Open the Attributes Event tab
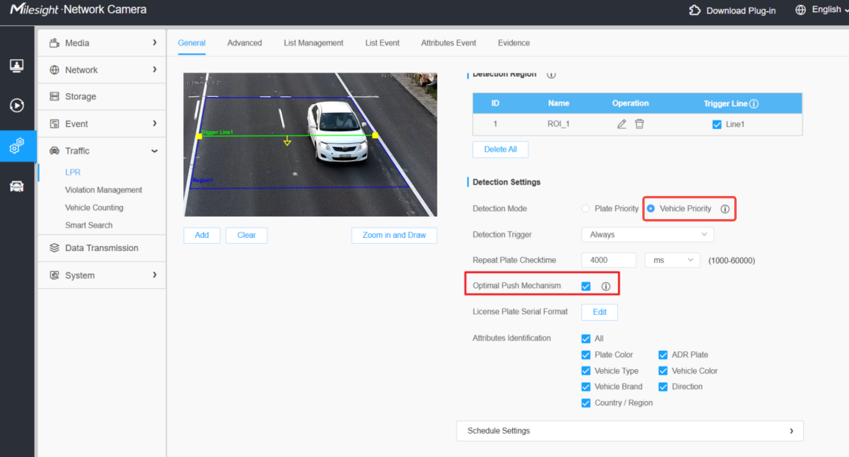The height and width of the screenshot is (457, 849). pos(449,43)
